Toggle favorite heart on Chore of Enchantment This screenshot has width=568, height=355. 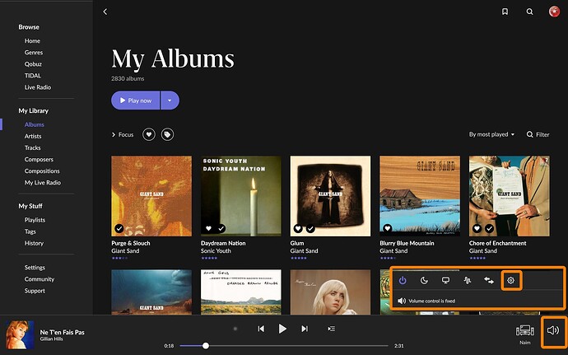tap(477, 228)
